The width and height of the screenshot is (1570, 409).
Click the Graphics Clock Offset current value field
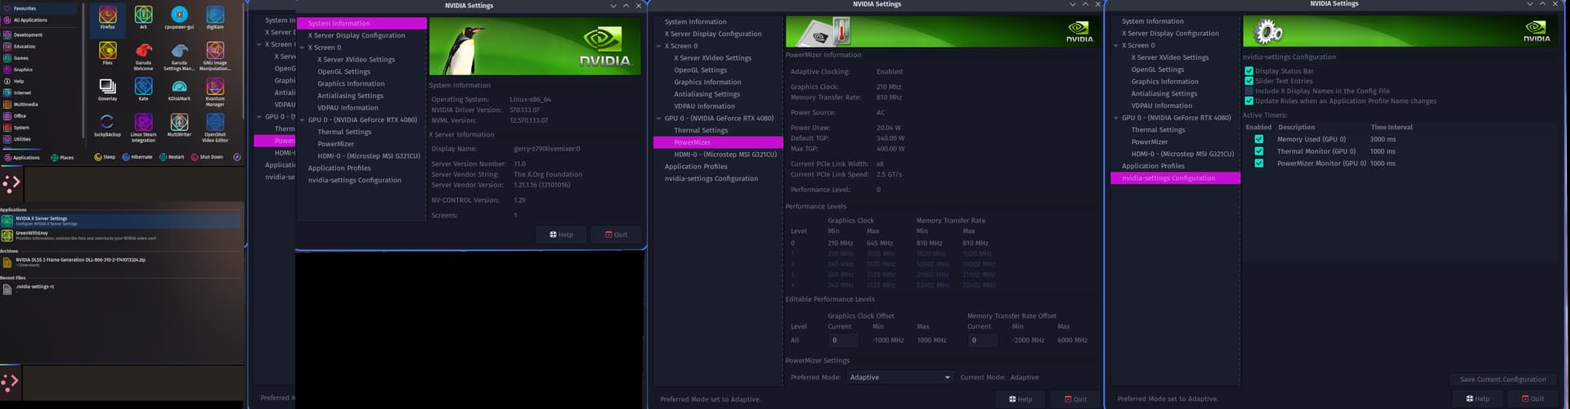pyautogui.click(x=842, y=340)
